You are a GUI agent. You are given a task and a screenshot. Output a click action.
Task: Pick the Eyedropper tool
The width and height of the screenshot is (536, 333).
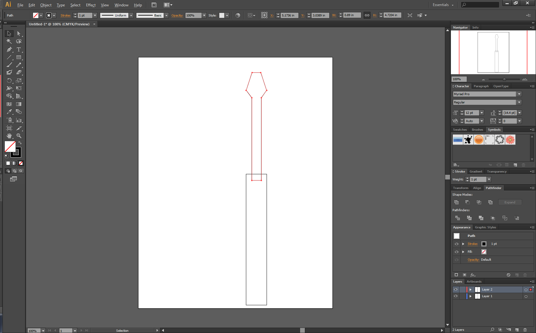[9, 112]
